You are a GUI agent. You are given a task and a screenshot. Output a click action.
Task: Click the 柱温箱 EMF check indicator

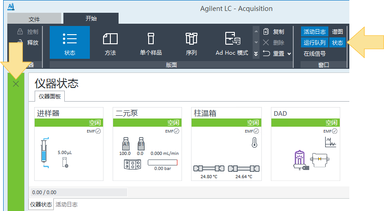[x=256, y=131]
